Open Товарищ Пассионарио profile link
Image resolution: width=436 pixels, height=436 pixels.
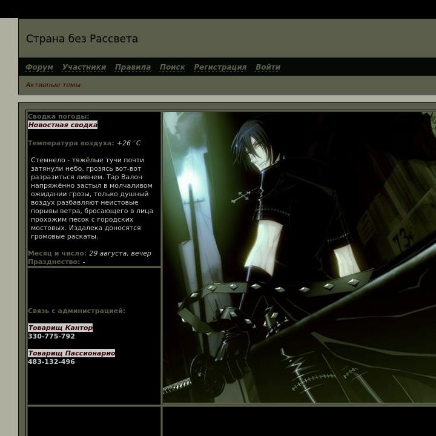[x=71, y=353]
